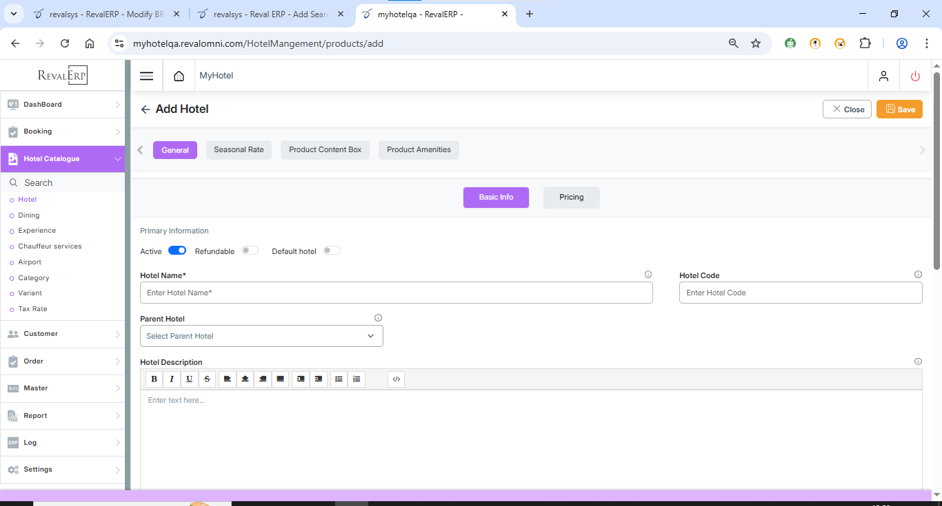Click the strikethrough formatting icon
Image resolution: width=942 pixels, height=506 pixels.
click(207, 379)
